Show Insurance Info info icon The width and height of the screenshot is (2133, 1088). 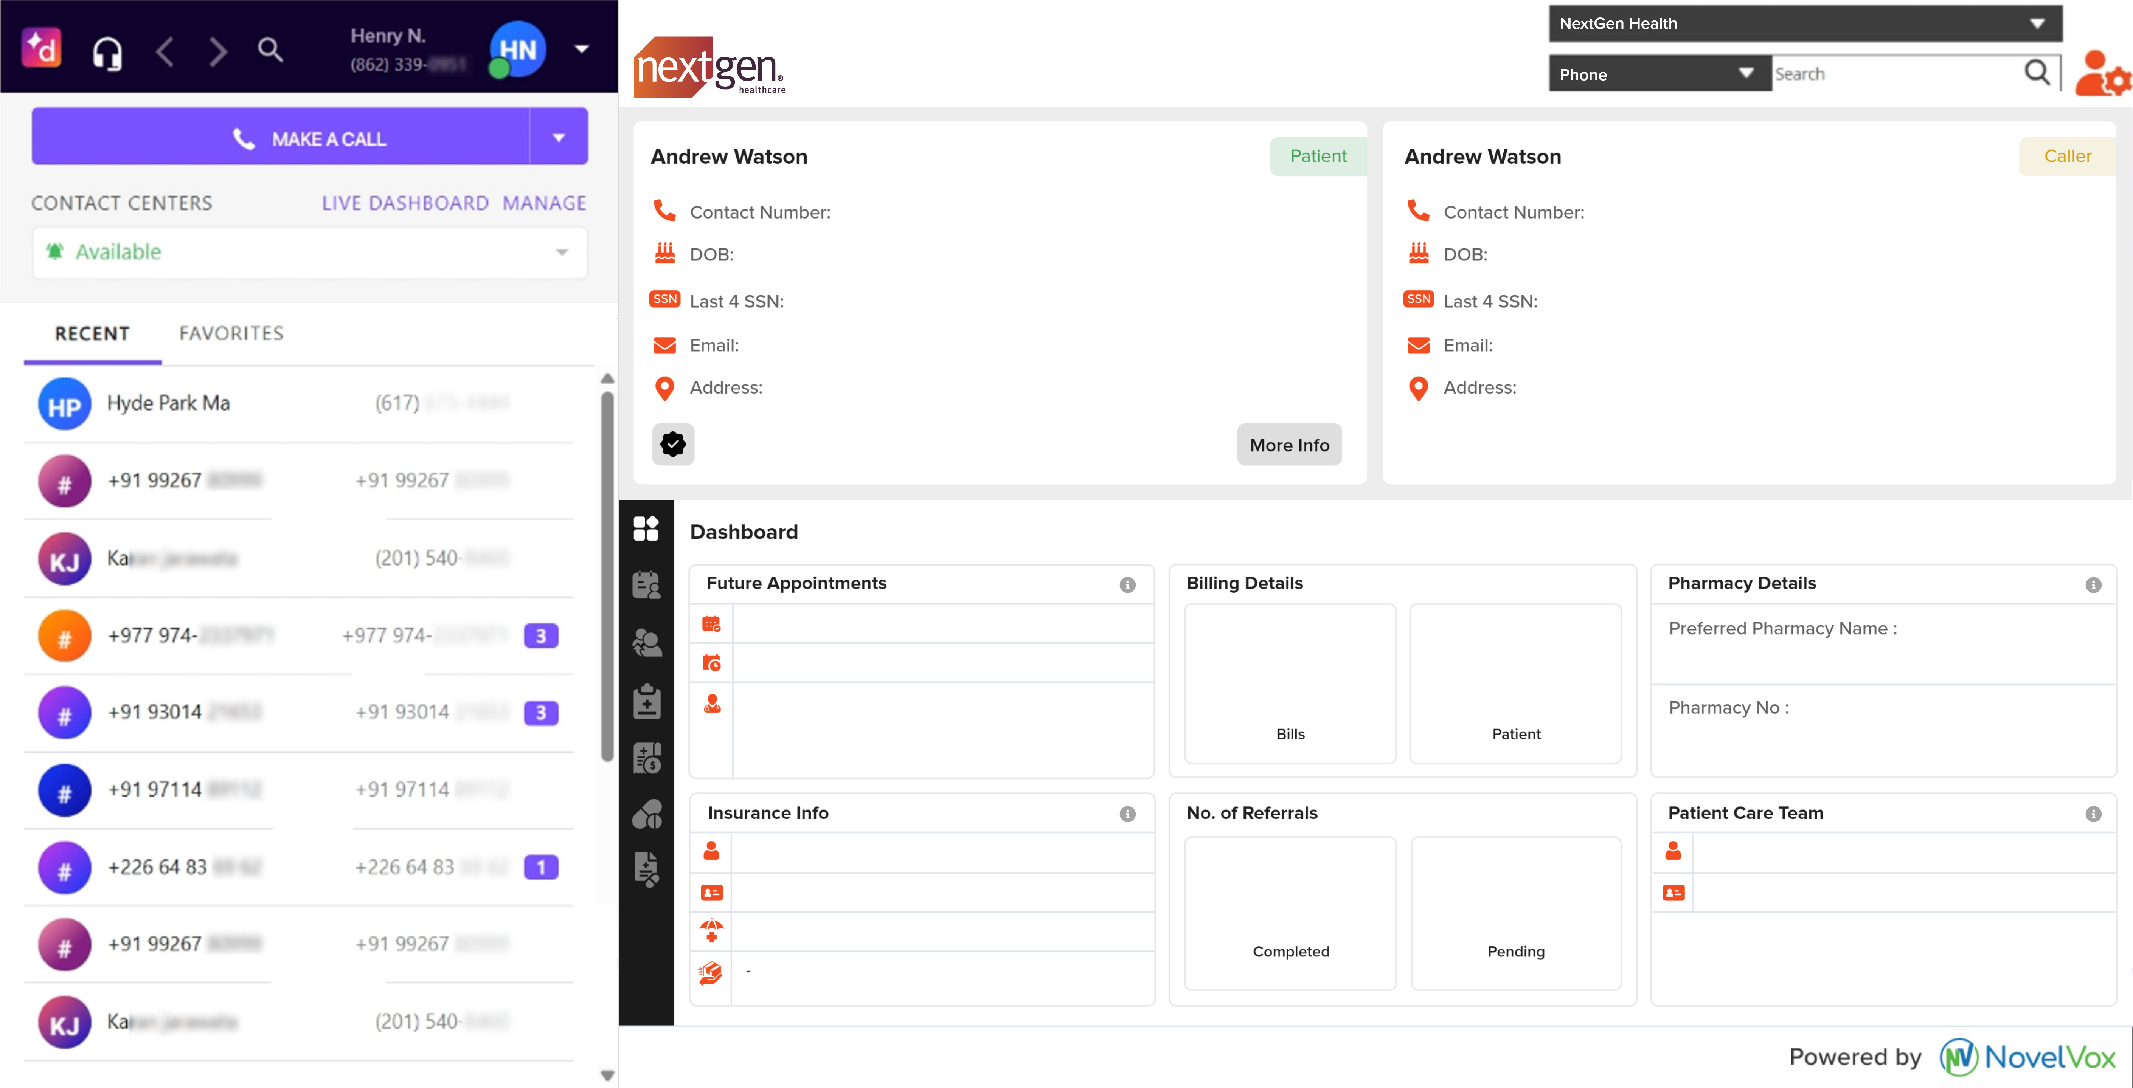coord(1127,814)
